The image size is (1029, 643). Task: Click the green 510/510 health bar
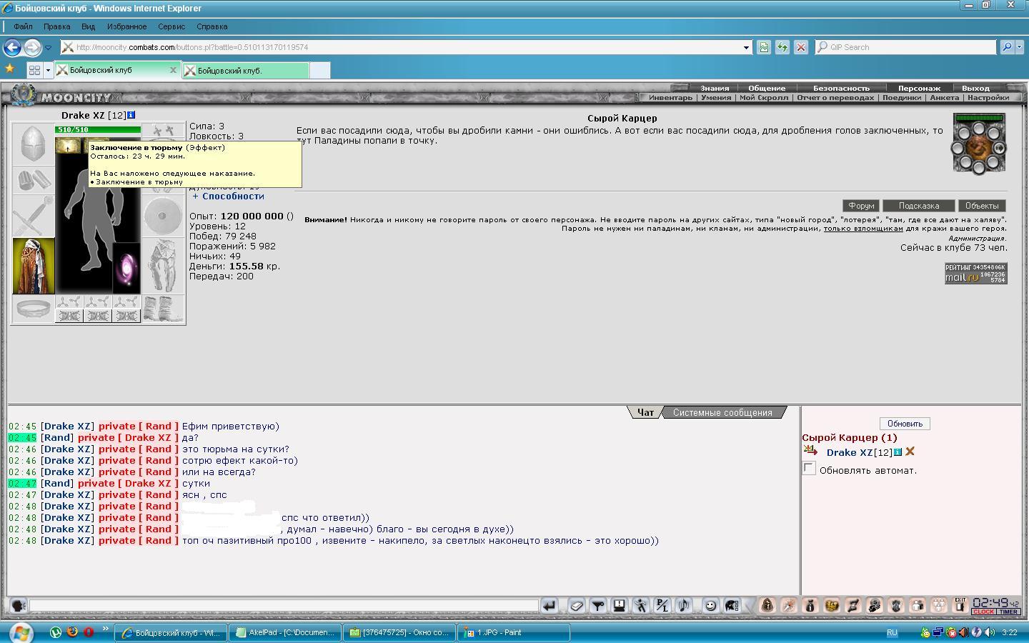pos(98,129)
